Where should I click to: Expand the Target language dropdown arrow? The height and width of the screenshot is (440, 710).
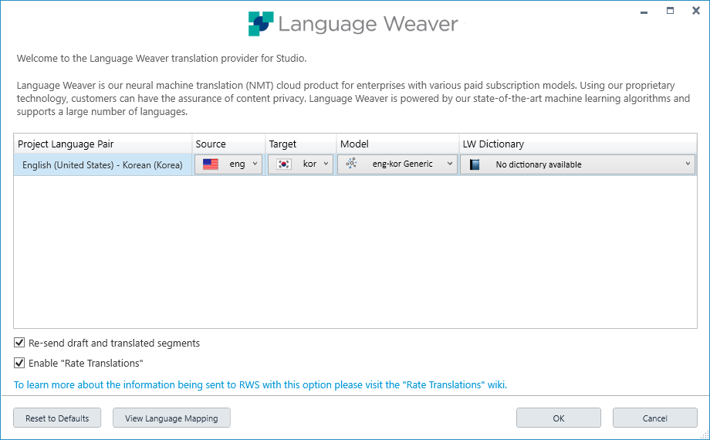click(x=326, y=164)
